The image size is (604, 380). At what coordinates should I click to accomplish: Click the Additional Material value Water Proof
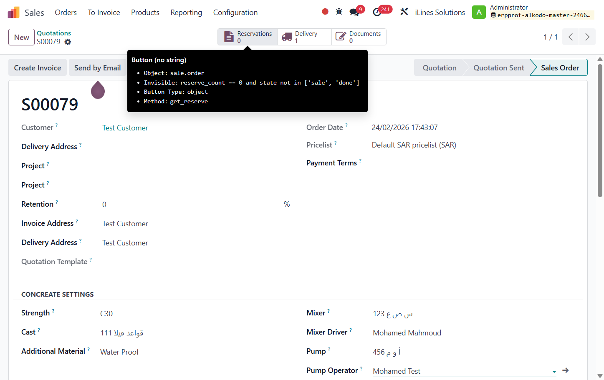(x=119, y=352)
